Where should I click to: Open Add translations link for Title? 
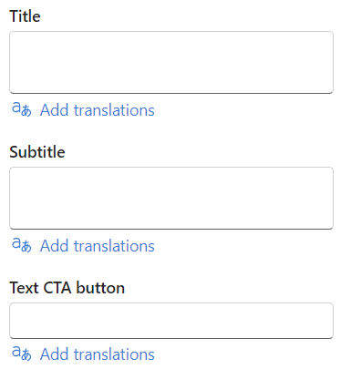pos(98,110)
